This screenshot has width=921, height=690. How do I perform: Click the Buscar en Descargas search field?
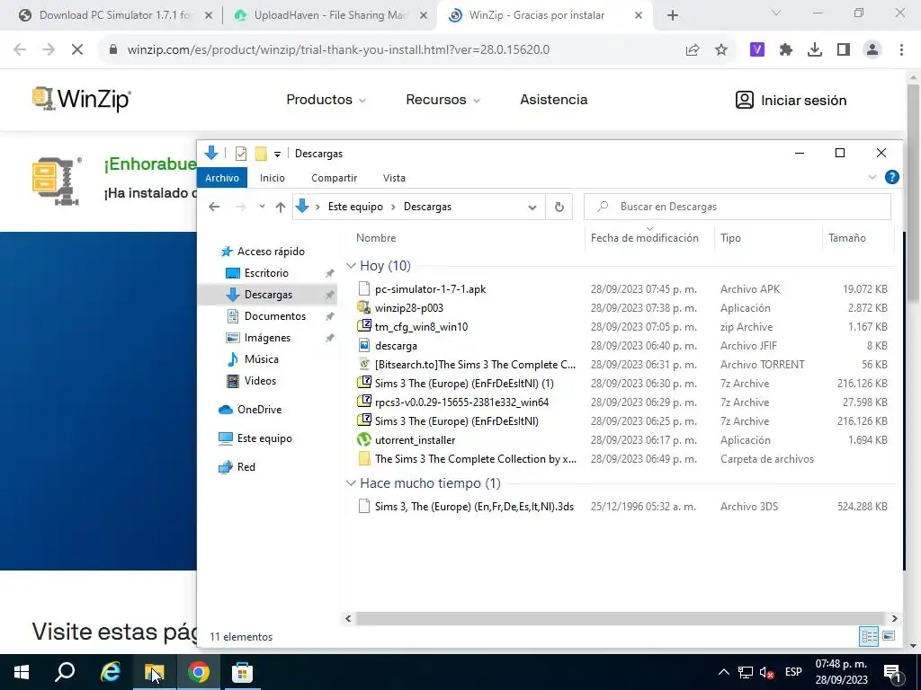tap(738, 207)
